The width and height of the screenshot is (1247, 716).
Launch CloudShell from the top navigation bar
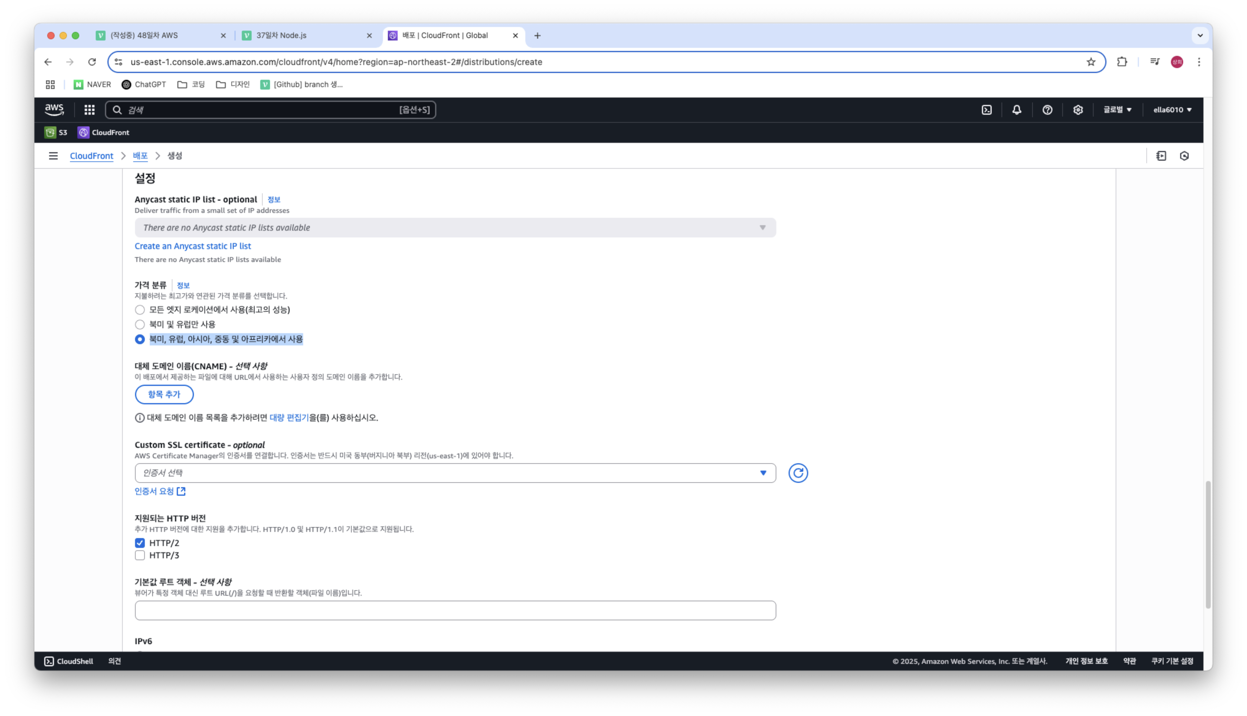point(986,110)
